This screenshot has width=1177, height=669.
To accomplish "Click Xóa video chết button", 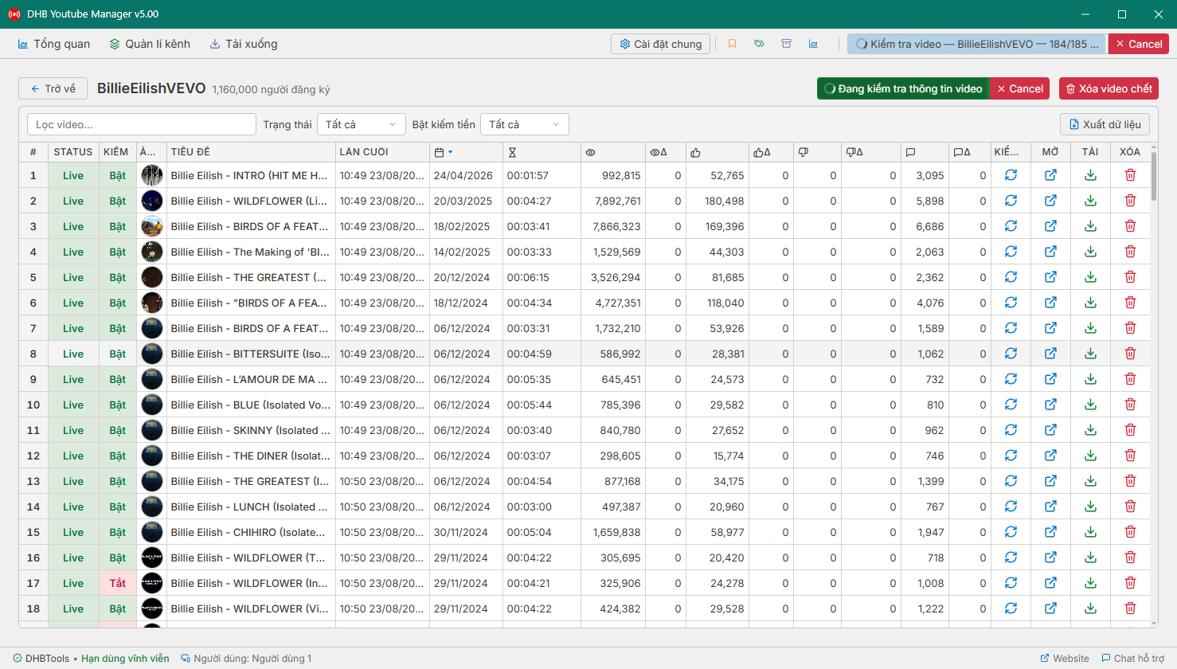I will tap(1109, 88).
